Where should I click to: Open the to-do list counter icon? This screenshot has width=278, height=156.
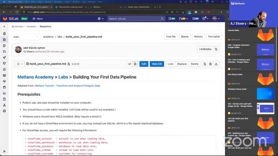[195, 19]
